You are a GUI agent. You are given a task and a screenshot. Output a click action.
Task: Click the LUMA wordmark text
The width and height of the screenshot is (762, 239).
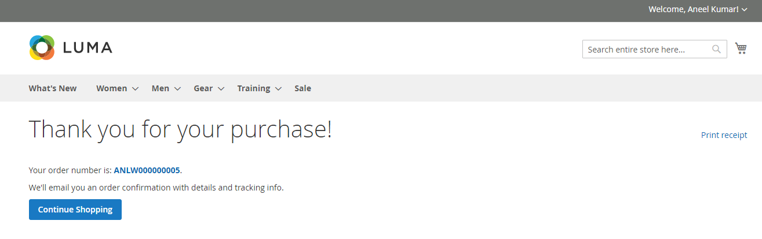[87, 48]
